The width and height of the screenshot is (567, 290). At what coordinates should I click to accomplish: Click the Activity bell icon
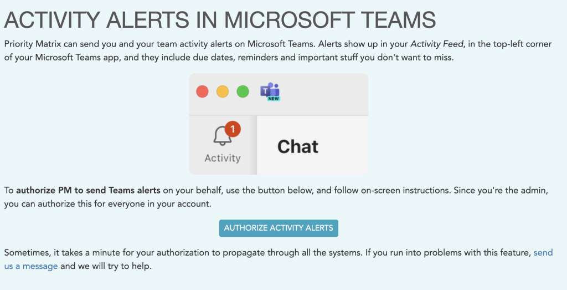[x=222, y=136]
